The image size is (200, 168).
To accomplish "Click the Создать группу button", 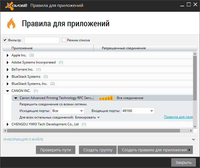I will coord(98,150).
